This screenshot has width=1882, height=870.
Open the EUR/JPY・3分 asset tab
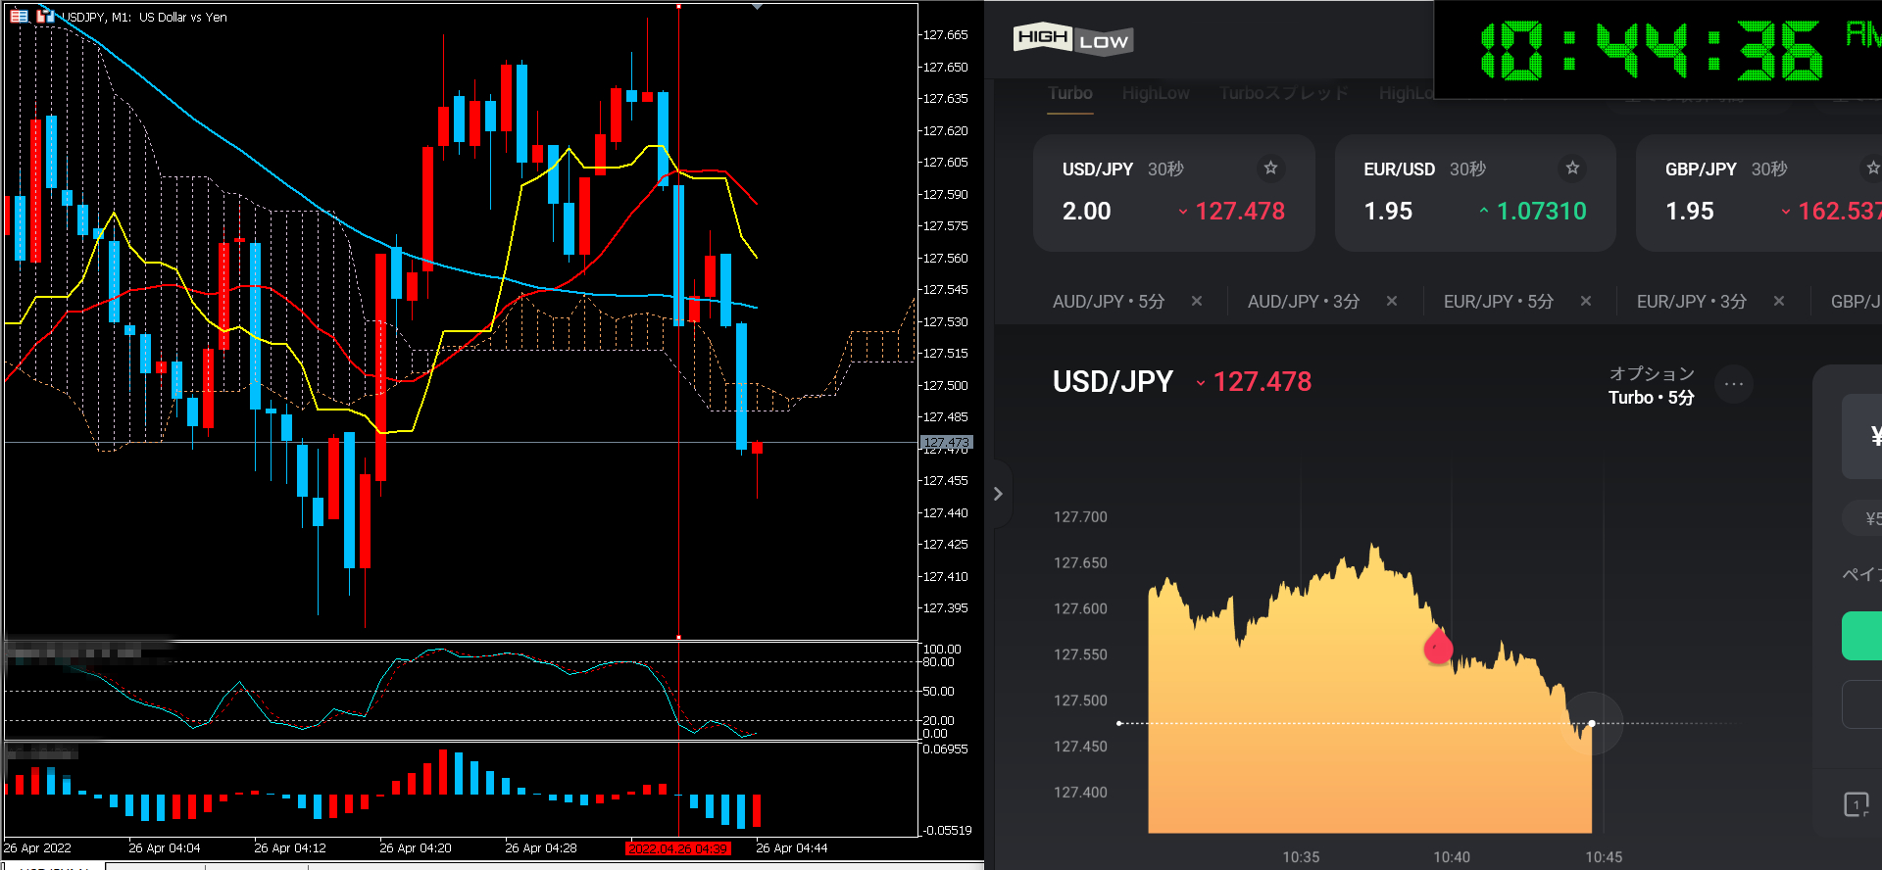(1691, 302)
